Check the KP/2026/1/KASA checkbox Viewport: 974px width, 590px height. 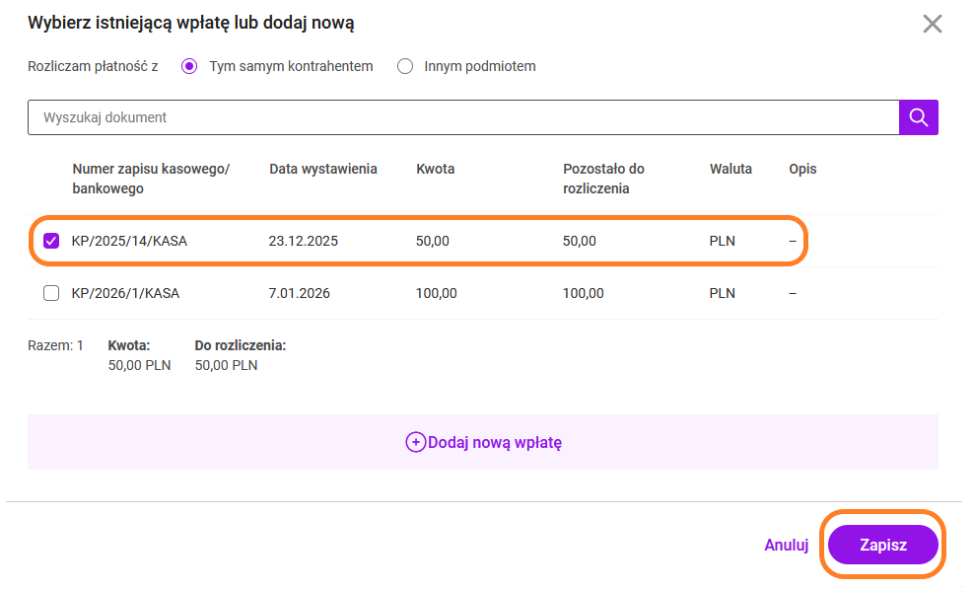coord(52,293)
